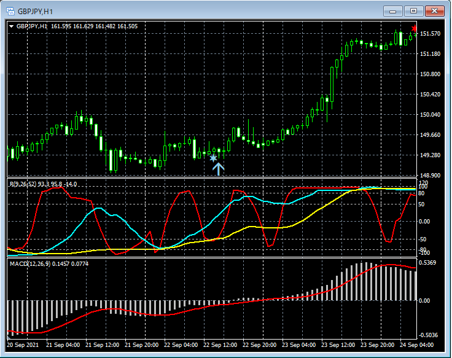452x358 pixels.
Task: Click the blue star marker under the candles
Action: tap(213, 158)
